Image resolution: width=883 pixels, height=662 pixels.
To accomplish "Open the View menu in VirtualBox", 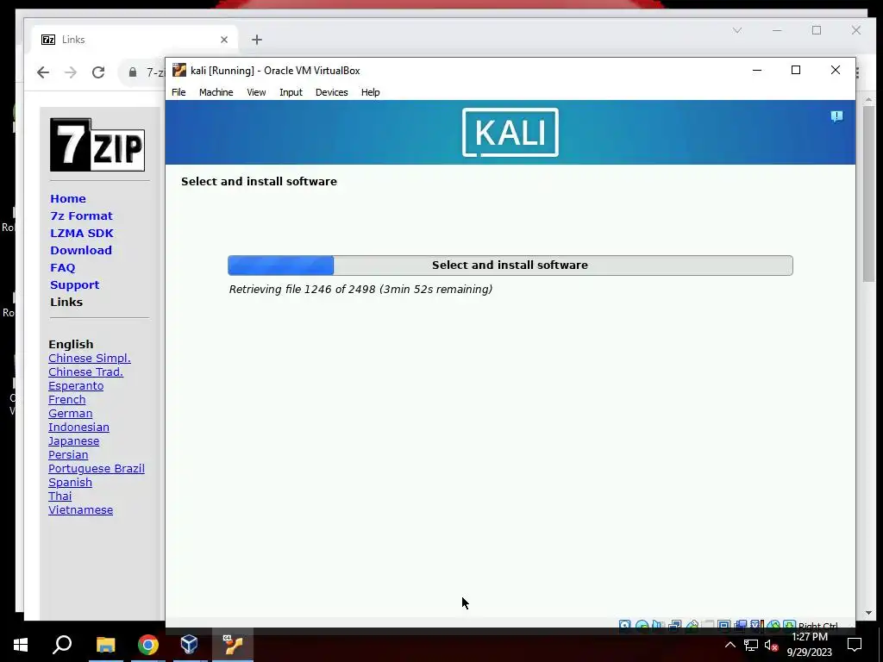I will [256, 92].
